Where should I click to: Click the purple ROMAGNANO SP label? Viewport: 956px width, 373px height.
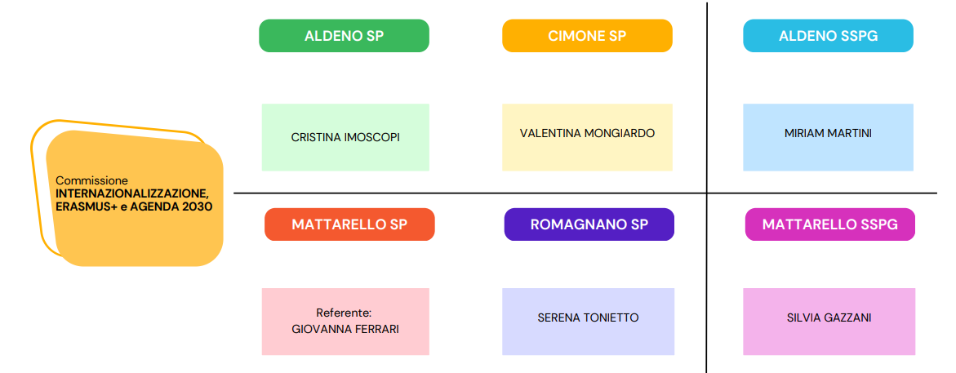(x=589, y=224)
